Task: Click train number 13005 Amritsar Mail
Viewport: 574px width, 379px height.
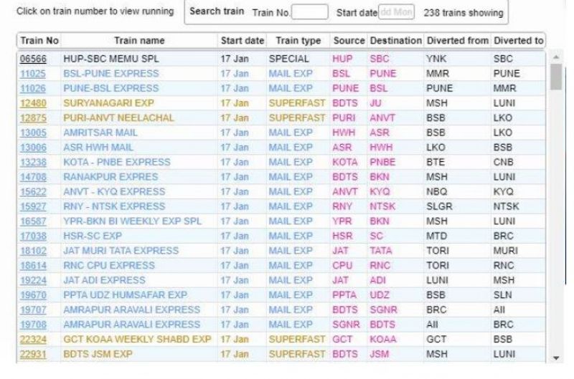Action: coord(33,133)
